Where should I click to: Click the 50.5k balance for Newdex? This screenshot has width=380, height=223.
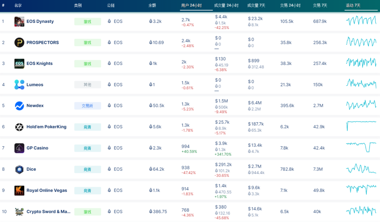point(157,106)
